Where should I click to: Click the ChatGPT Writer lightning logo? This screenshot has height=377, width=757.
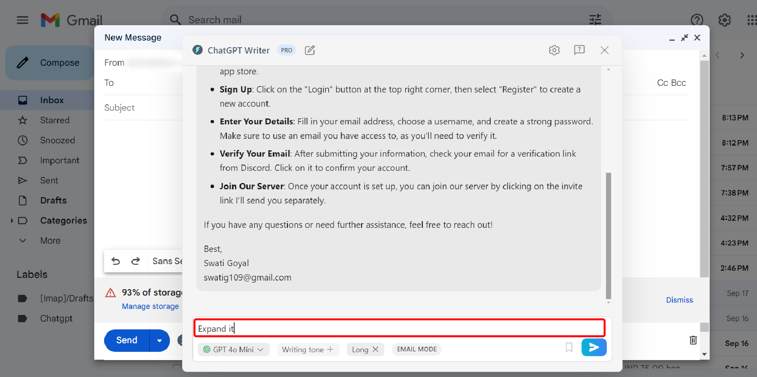tap(198, 50)
